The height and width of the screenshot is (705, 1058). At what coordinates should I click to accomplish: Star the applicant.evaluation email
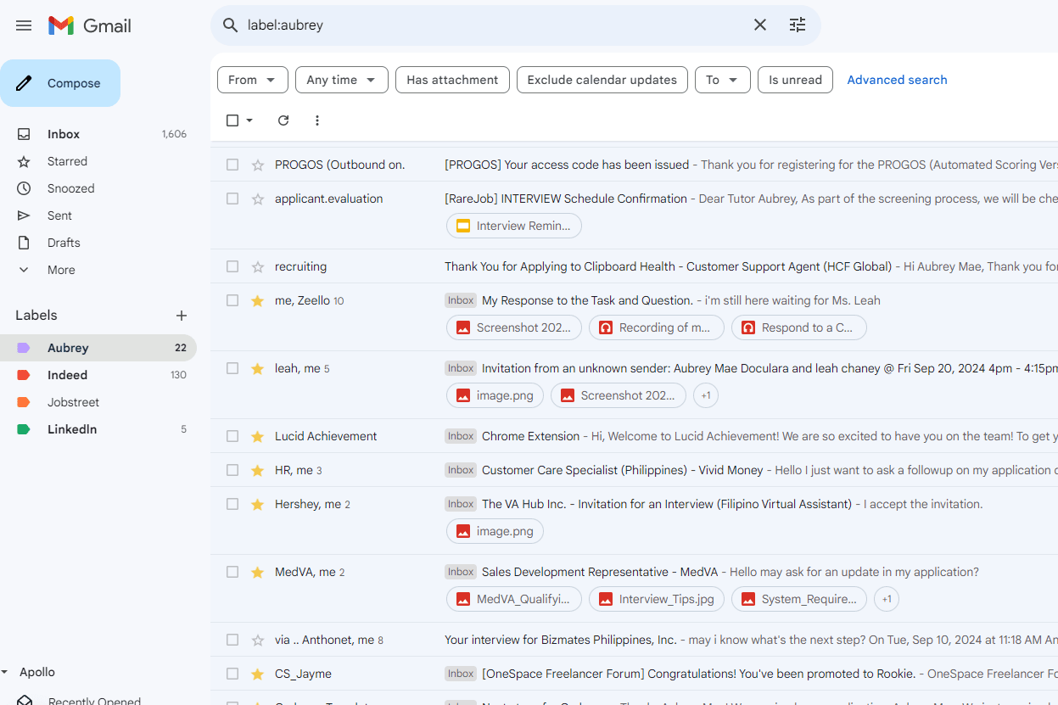tap(258, 199)
